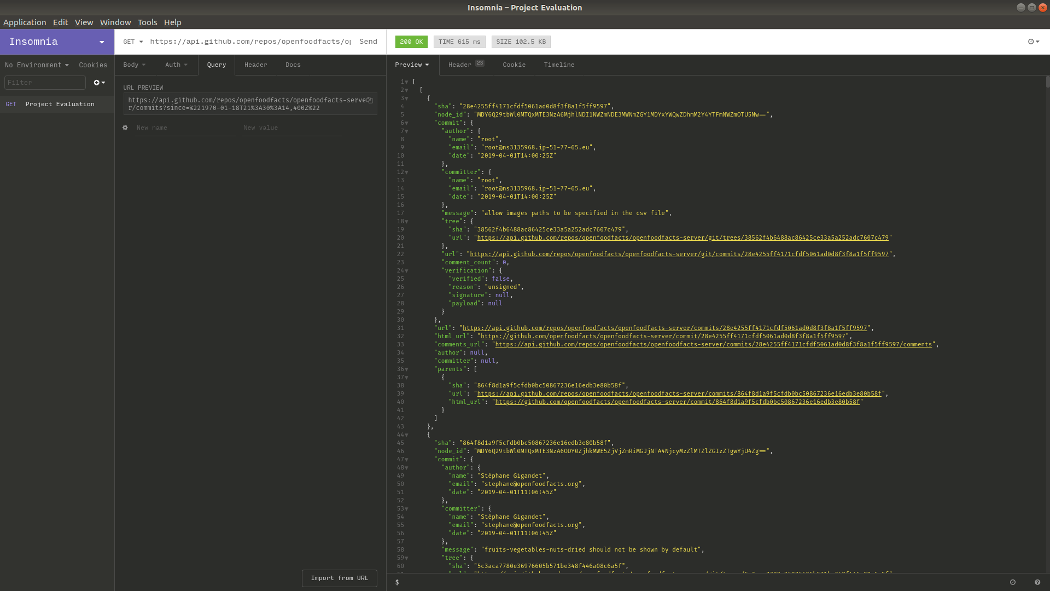The image size is (1050, 591).
Task: Switch to the response Header tab
Action: pyautogui.click(x=466, y=65)
